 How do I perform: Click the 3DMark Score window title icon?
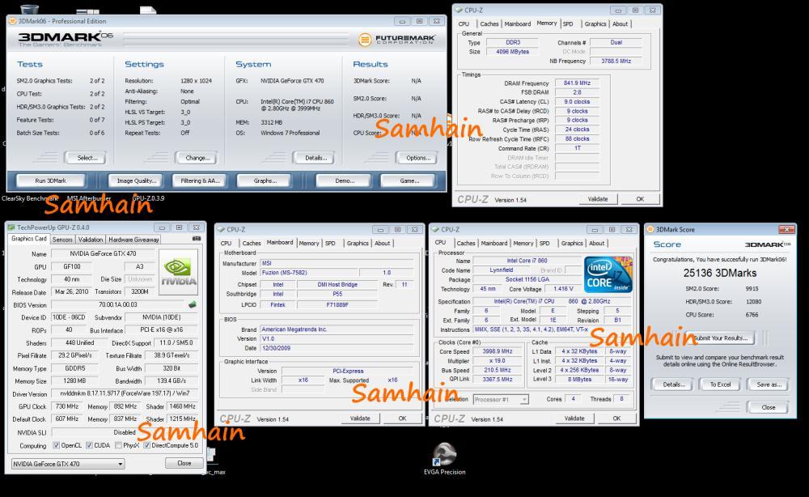pyautogui.click(x=650, y=230)
